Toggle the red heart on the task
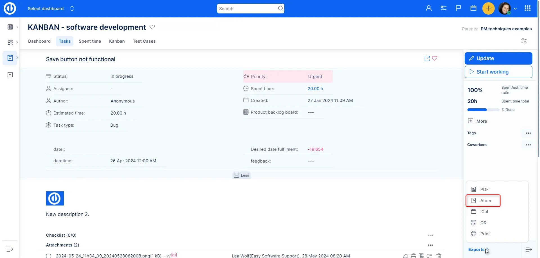 point(435,58)
